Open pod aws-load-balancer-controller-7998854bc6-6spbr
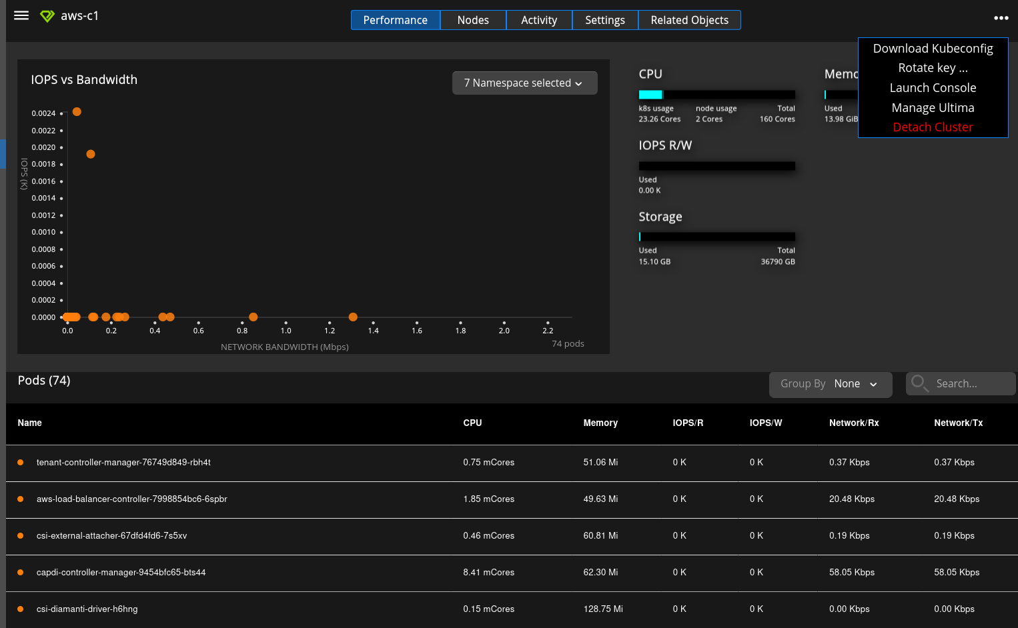1018x628 pixels. pyautogui.click(x=131, y=499)
